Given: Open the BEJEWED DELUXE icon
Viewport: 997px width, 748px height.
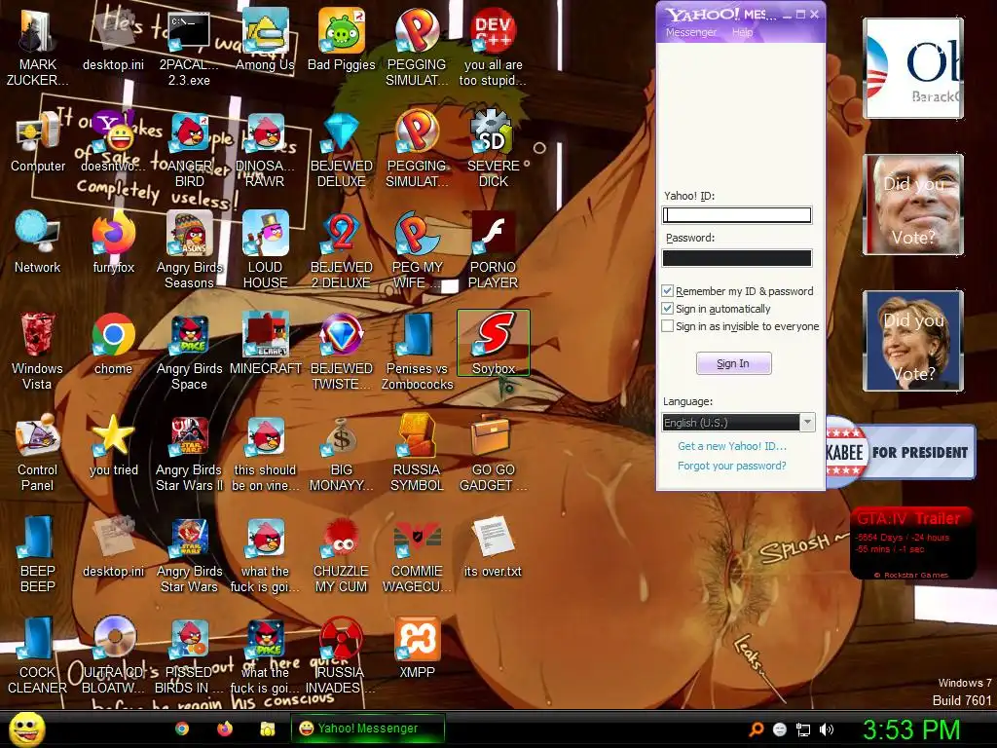Looking at the screenshot, I should point(342,149).
